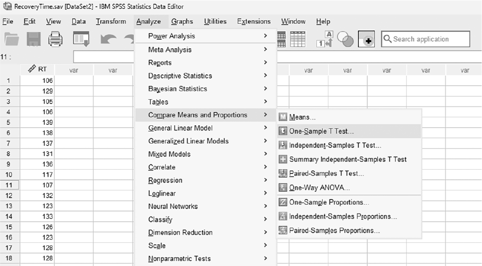The width and height of the screenshot is (482, 266).
Task: Click the Undo arrow icon
Action: pos(109,40)
